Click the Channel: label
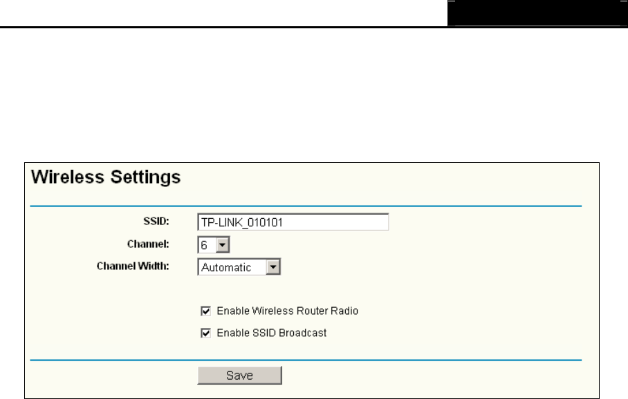The height and width of the screenshot is (399, 628). tap(148, 244)
